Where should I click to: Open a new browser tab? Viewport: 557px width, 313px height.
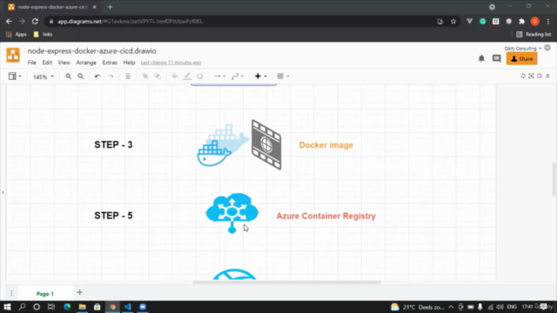tap(110, 7)
